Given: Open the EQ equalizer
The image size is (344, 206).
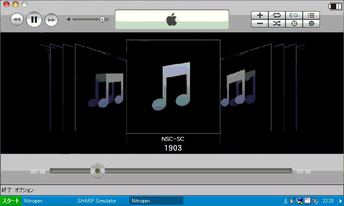Looking at the screenshot, I should click(294, 15).
